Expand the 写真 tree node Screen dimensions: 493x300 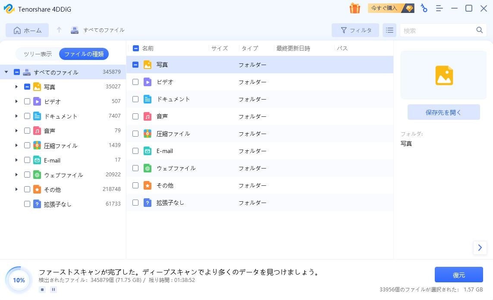point(16,87)
